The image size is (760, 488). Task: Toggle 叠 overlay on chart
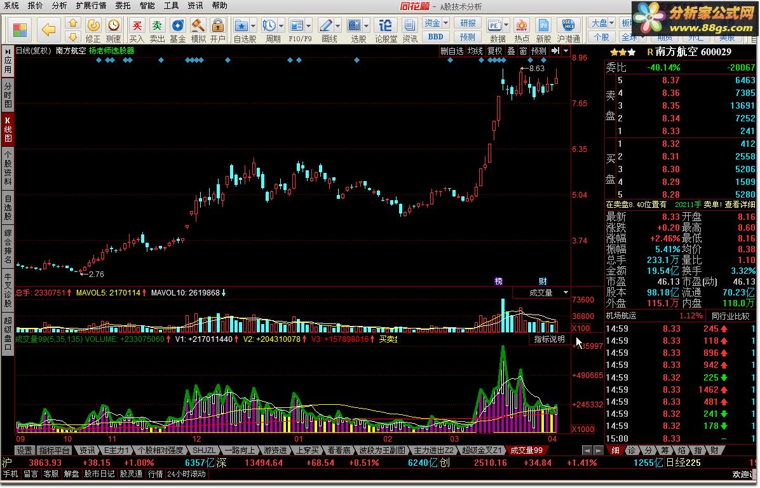click(x=511, y=51)
